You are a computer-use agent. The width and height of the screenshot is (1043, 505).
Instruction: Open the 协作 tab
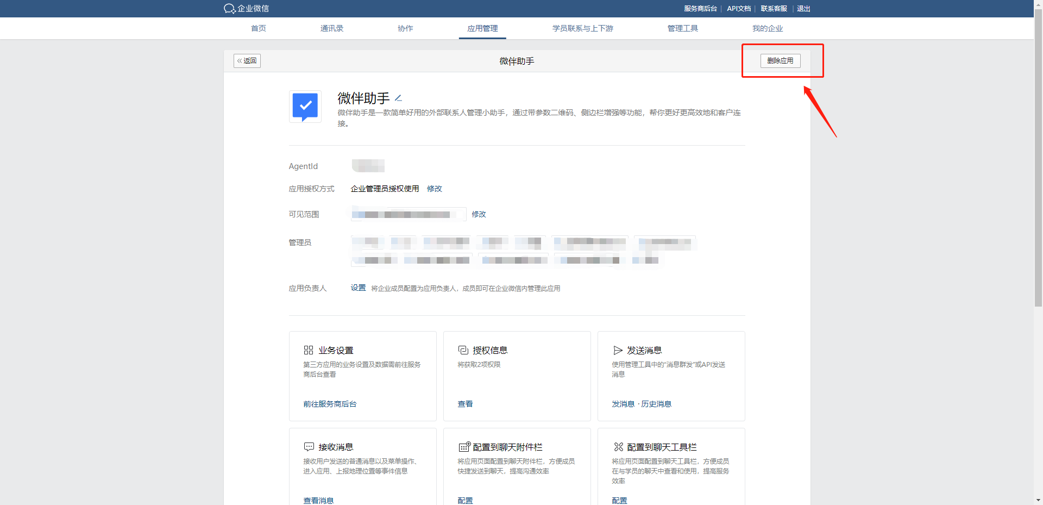click(405, 28)
